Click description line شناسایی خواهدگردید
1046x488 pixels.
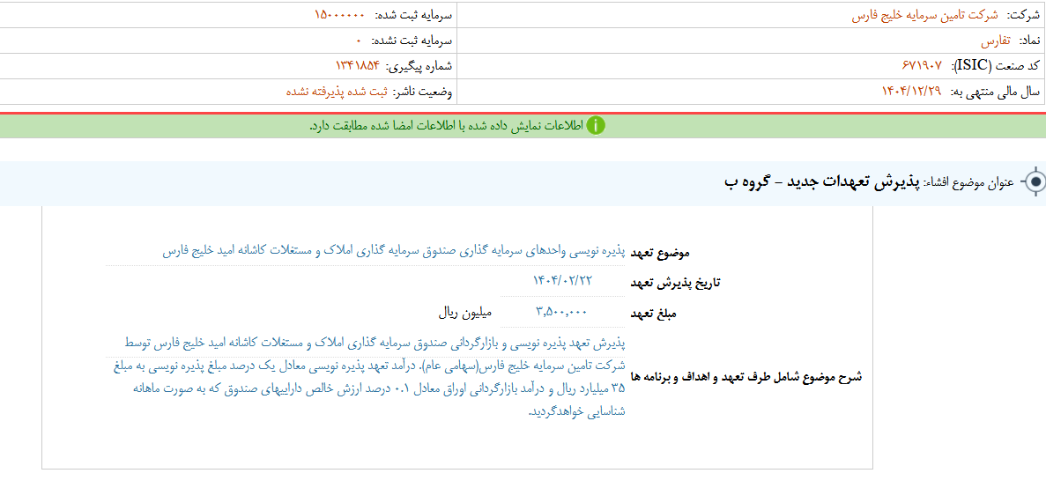click(x=577, y=411)
